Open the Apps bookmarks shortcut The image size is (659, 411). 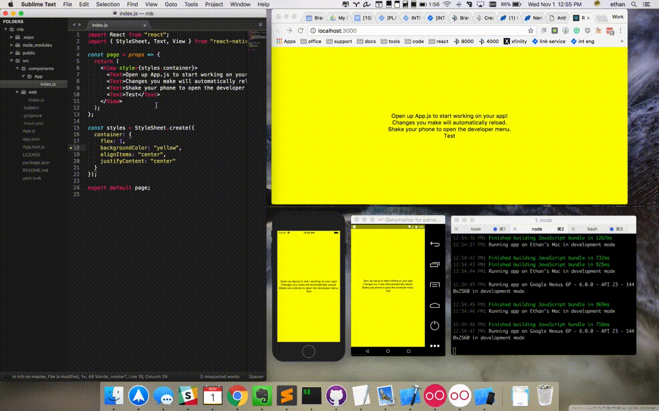286,42
